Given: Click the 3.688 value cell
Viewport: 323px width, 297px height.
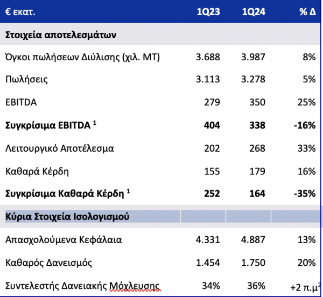Looking at the screenshot, I should (x=208, y=57).
